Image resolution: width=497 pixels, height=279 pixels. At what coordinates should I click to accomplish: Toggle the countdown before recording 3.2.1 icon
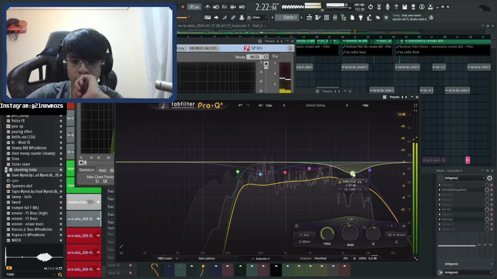click(x=224, y=7)
